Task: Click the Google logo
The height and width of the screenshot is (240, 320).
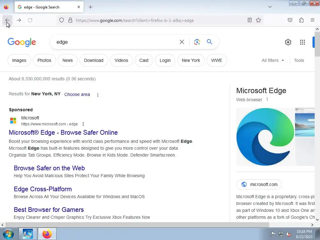Action: pyautogui.click(x=22, y=42)
